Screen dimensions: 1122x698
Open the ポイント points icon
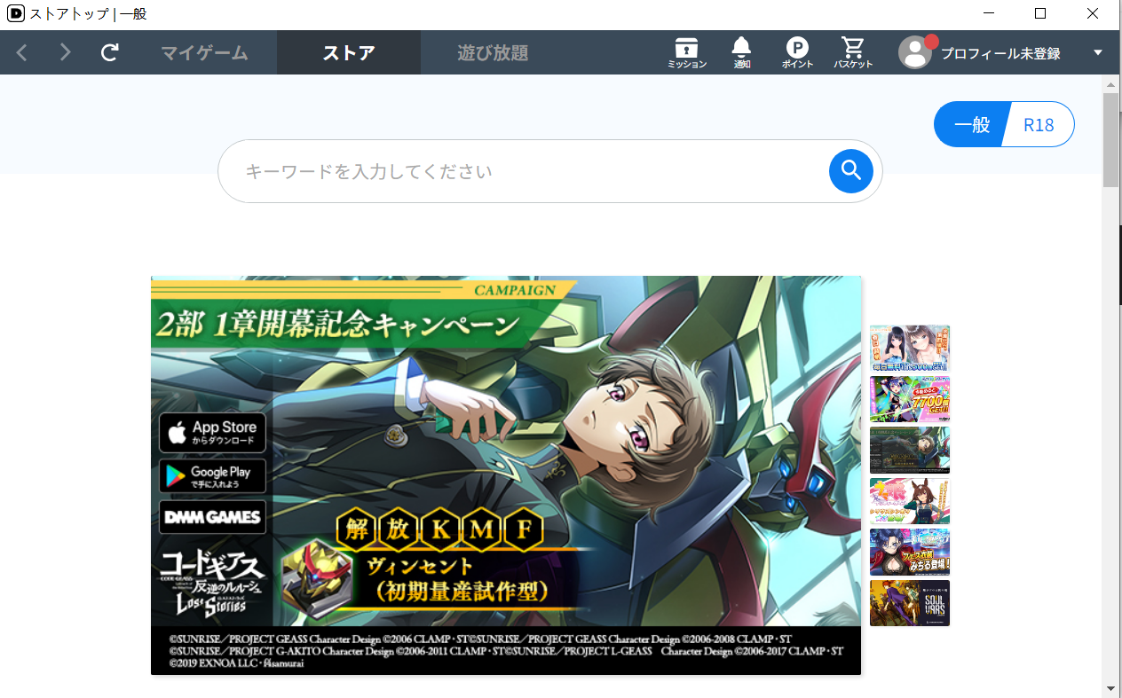(x=797, y=53)
